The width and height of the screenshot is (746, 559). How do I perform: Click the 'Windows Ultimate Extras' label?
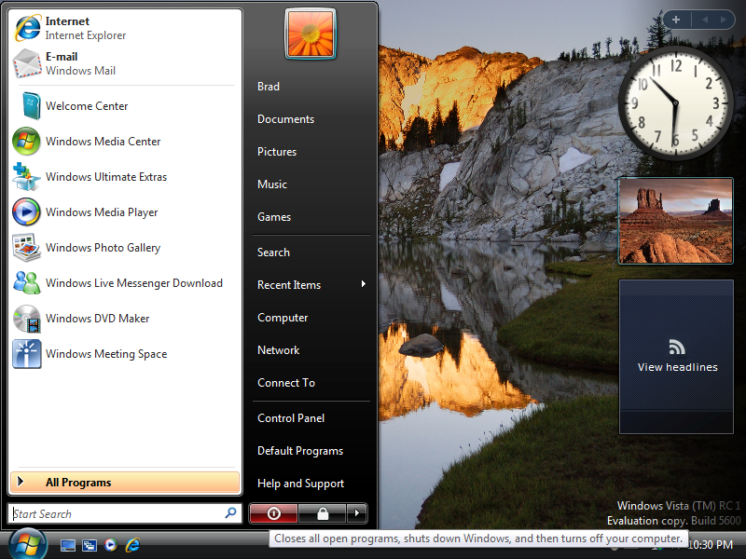106,177
